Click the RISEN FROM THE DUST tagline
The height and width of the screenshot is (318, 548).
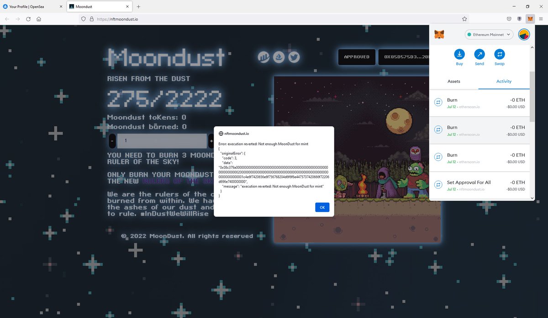(148, 78)
